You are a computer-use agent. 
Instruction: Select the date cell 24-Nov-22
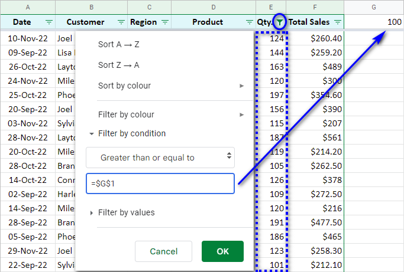coord(28,81)
